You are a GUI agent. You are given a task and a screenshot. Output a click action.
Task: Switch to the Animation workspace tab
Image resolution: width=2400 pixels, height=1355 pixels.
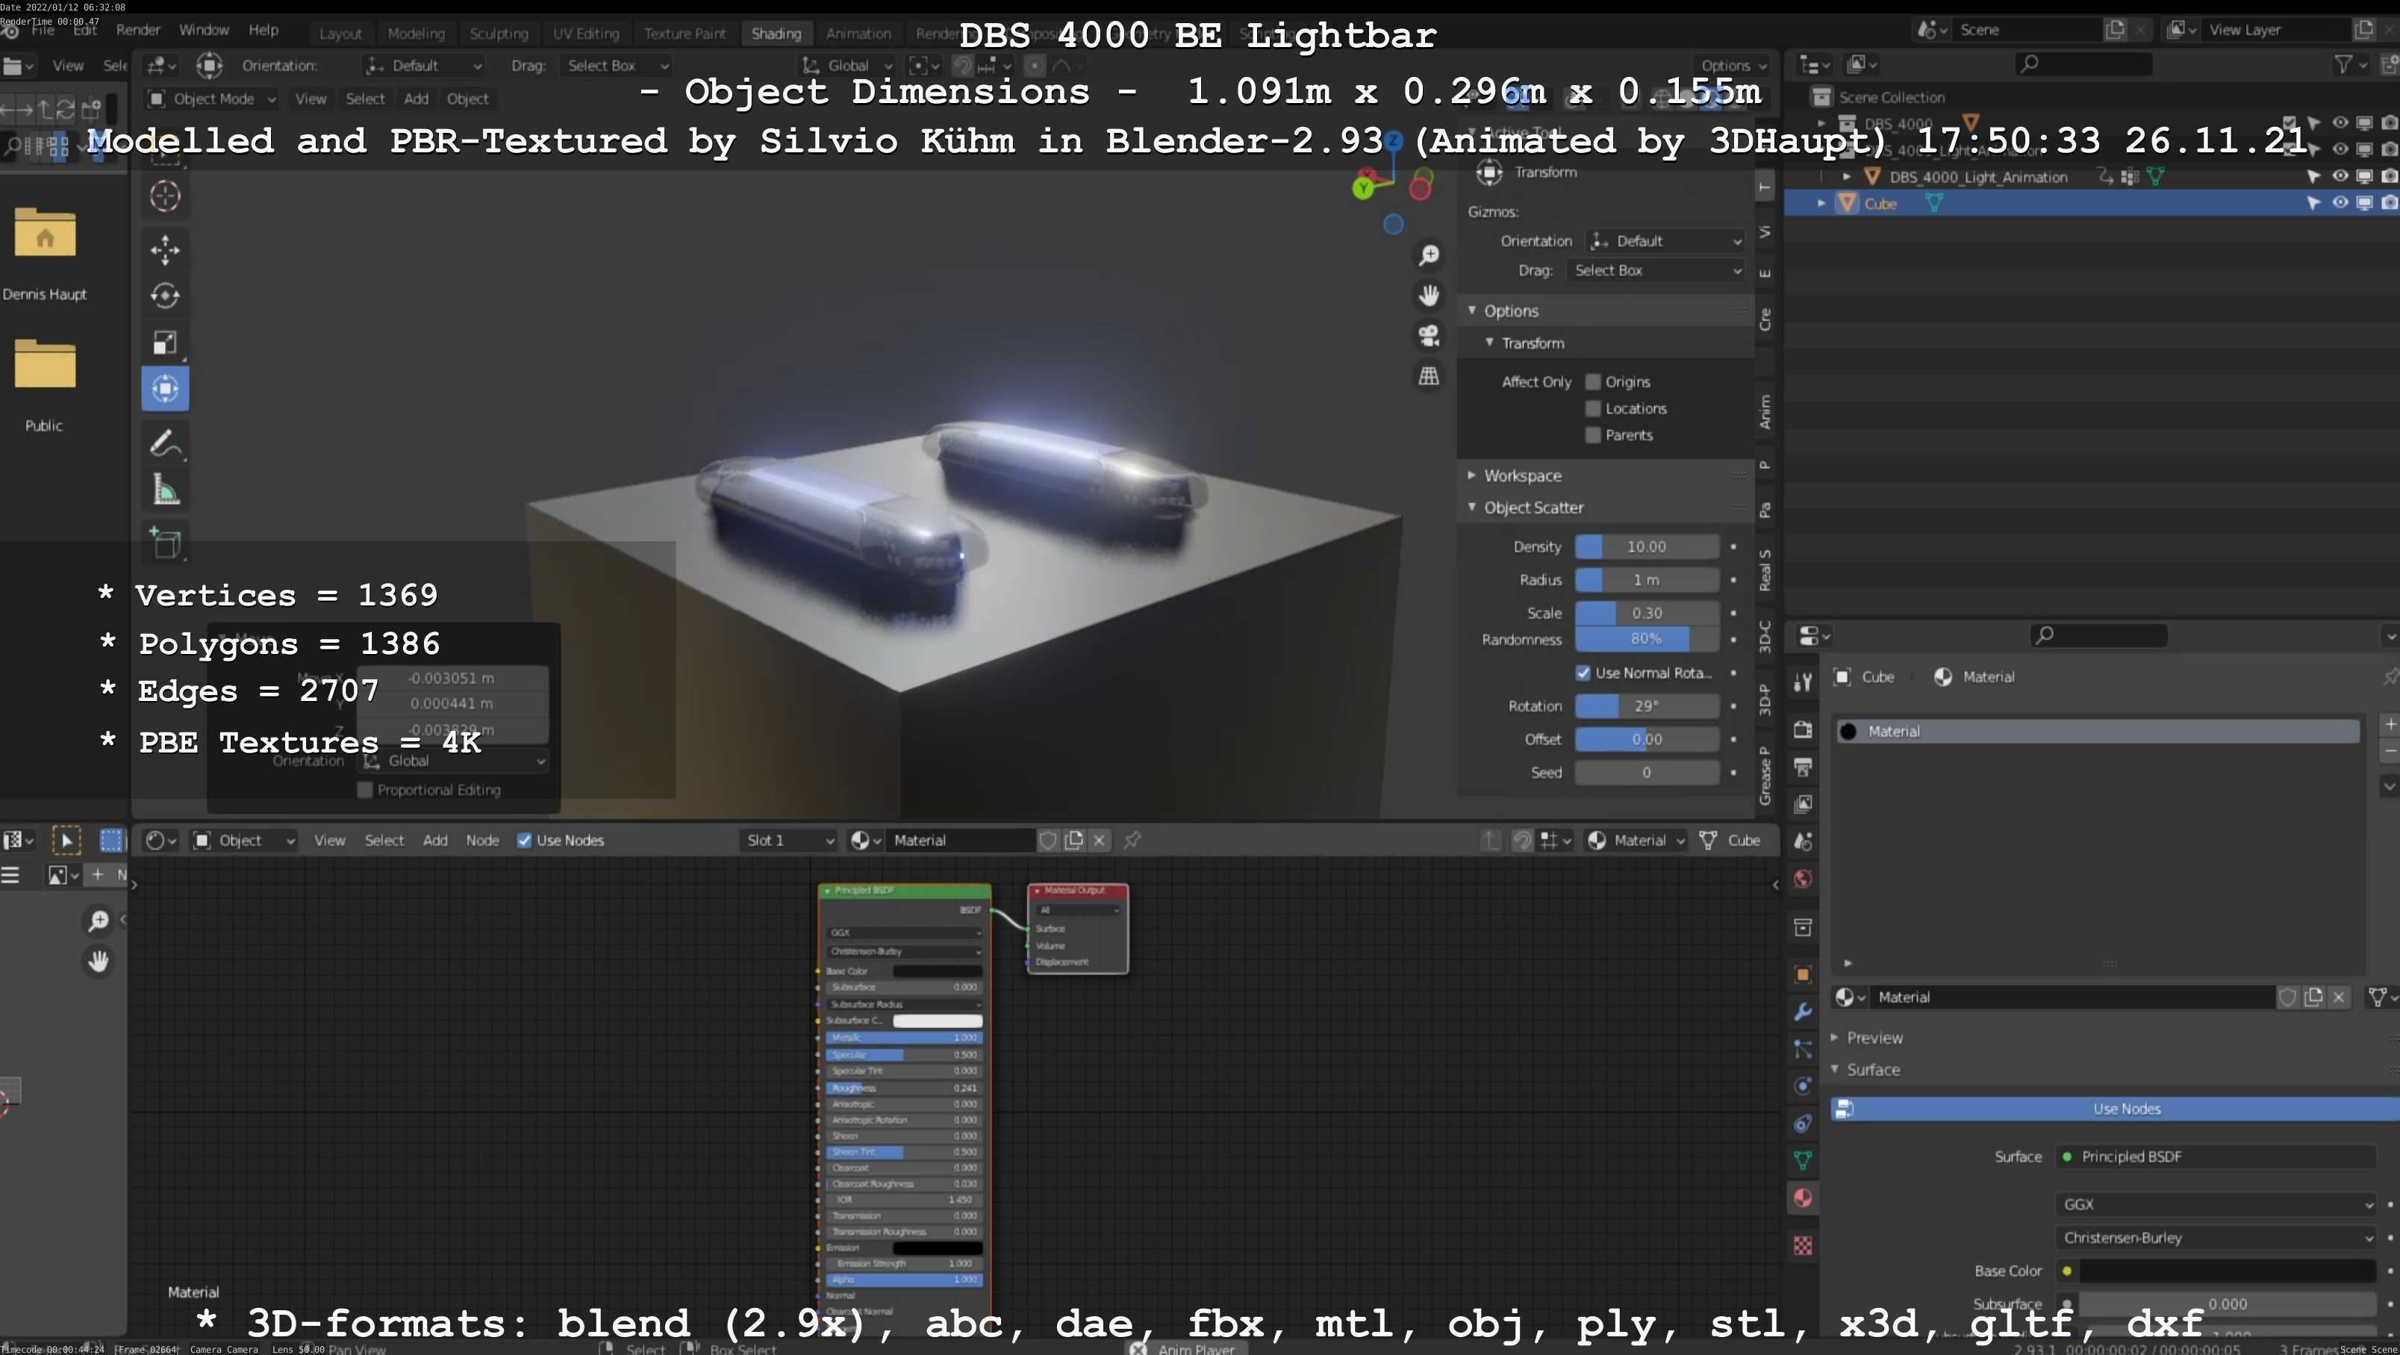tap(858, 34)
